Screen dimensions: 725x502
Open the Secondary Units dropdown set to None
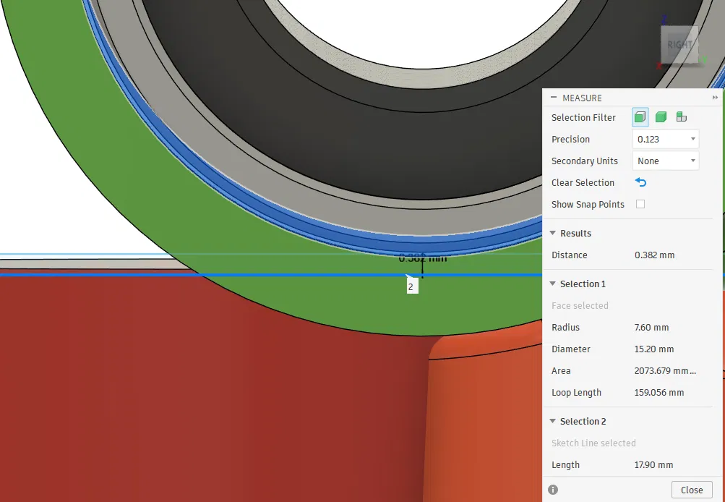665,161
